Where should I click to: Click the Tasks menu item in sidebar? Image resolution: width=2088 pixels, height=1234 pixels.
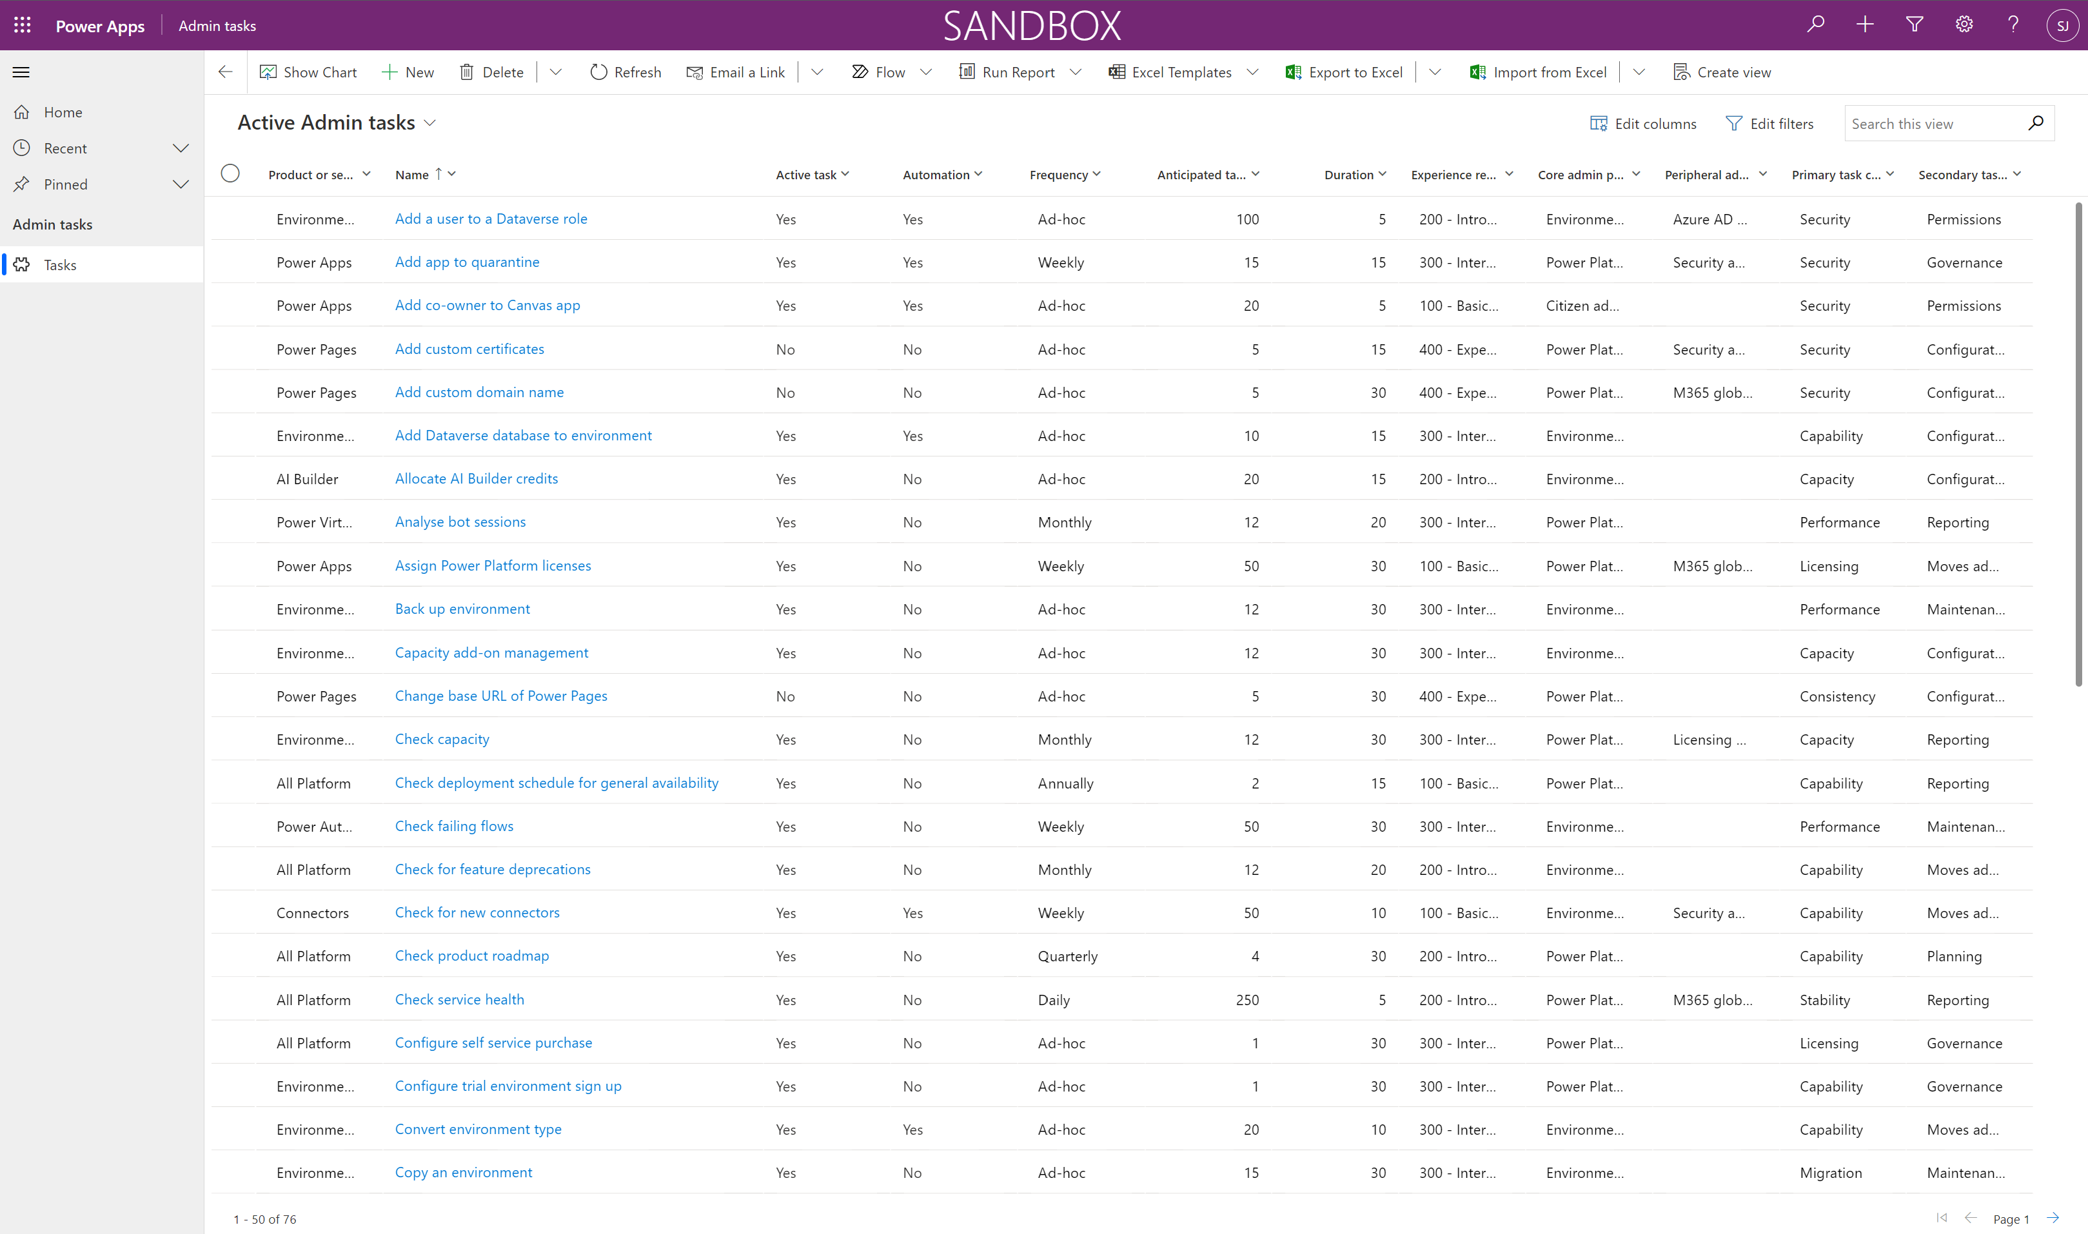[59, 264]
